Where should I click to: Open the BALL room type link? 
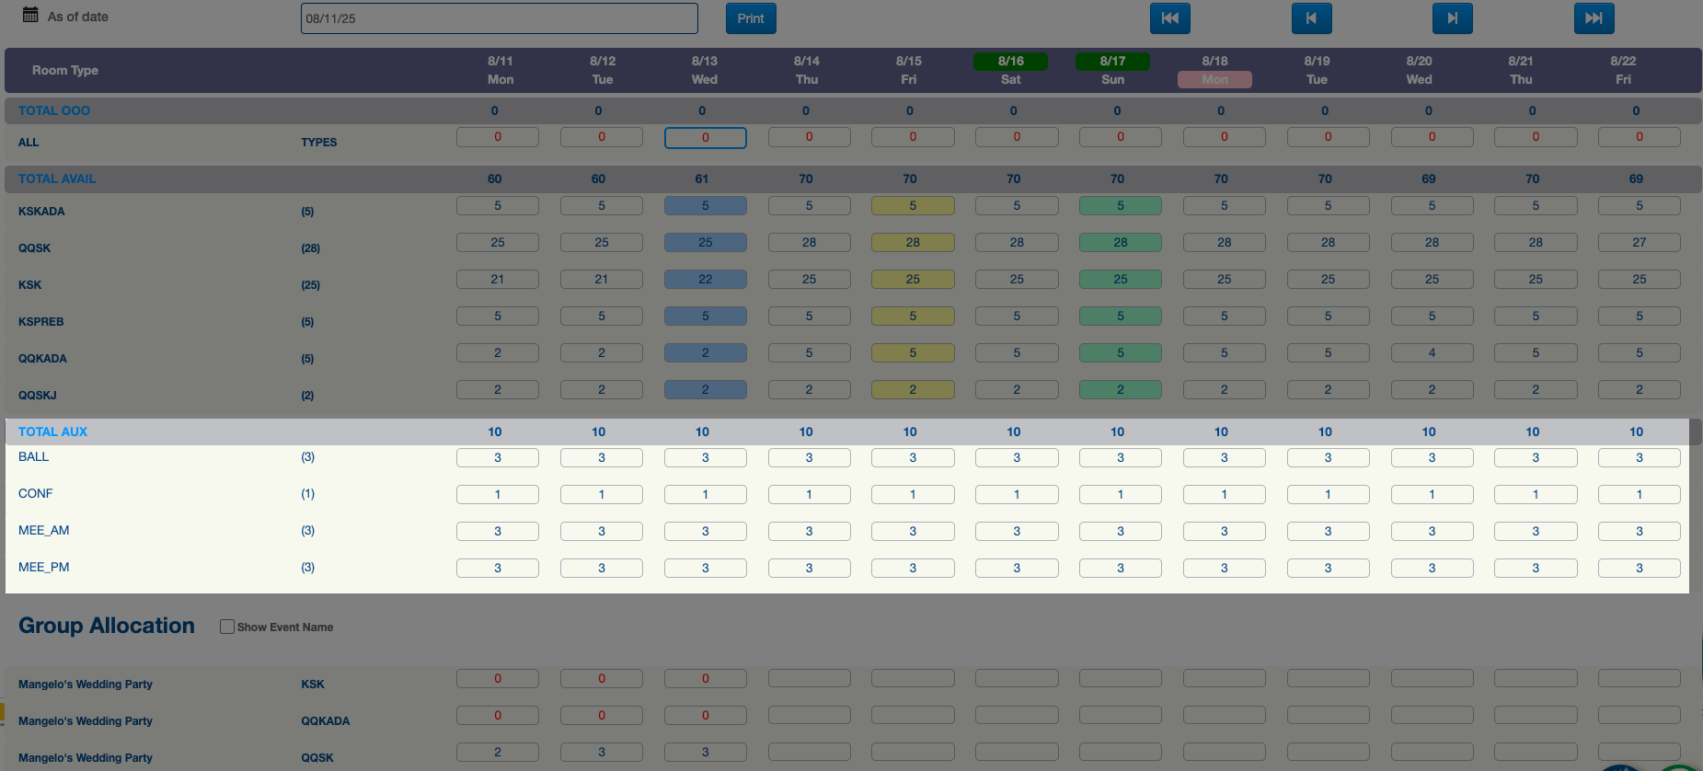[x=34, y=456]
